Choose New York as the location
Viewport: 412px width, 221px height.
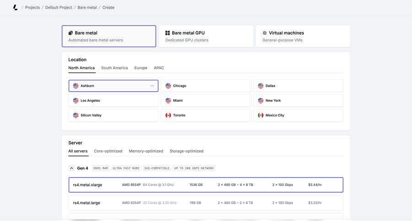pyautogui.click(x=298, y=100)
